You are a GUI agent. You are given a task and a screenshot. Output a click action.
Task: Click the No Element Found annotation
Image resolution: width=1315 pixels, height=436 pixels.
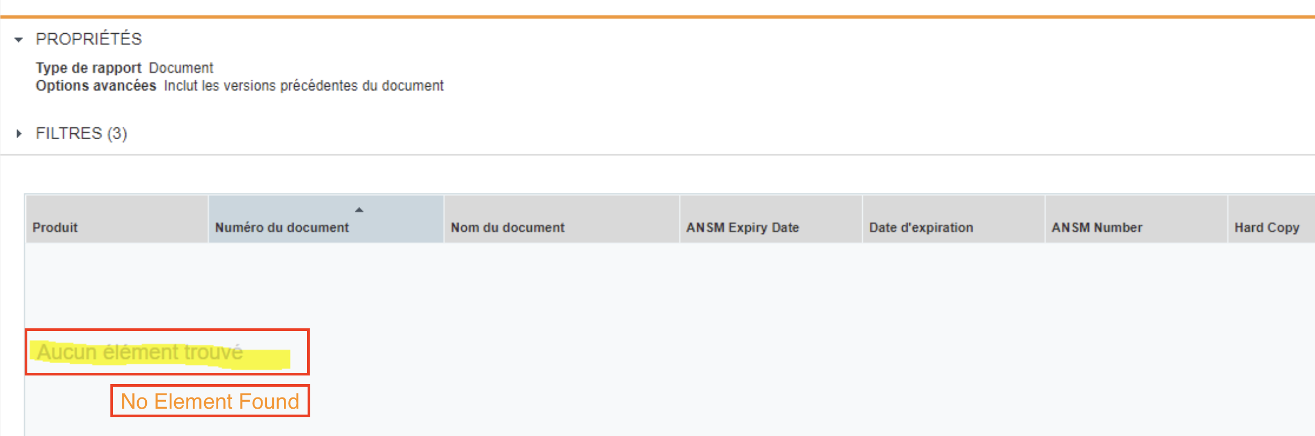(210, 401)
